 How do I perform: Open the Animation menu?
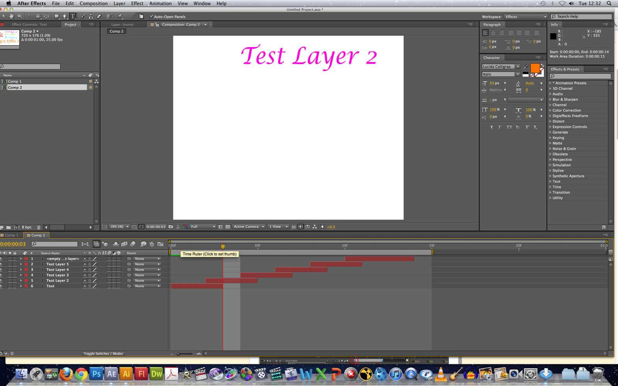pyautogui.click(x=160, y=3)
